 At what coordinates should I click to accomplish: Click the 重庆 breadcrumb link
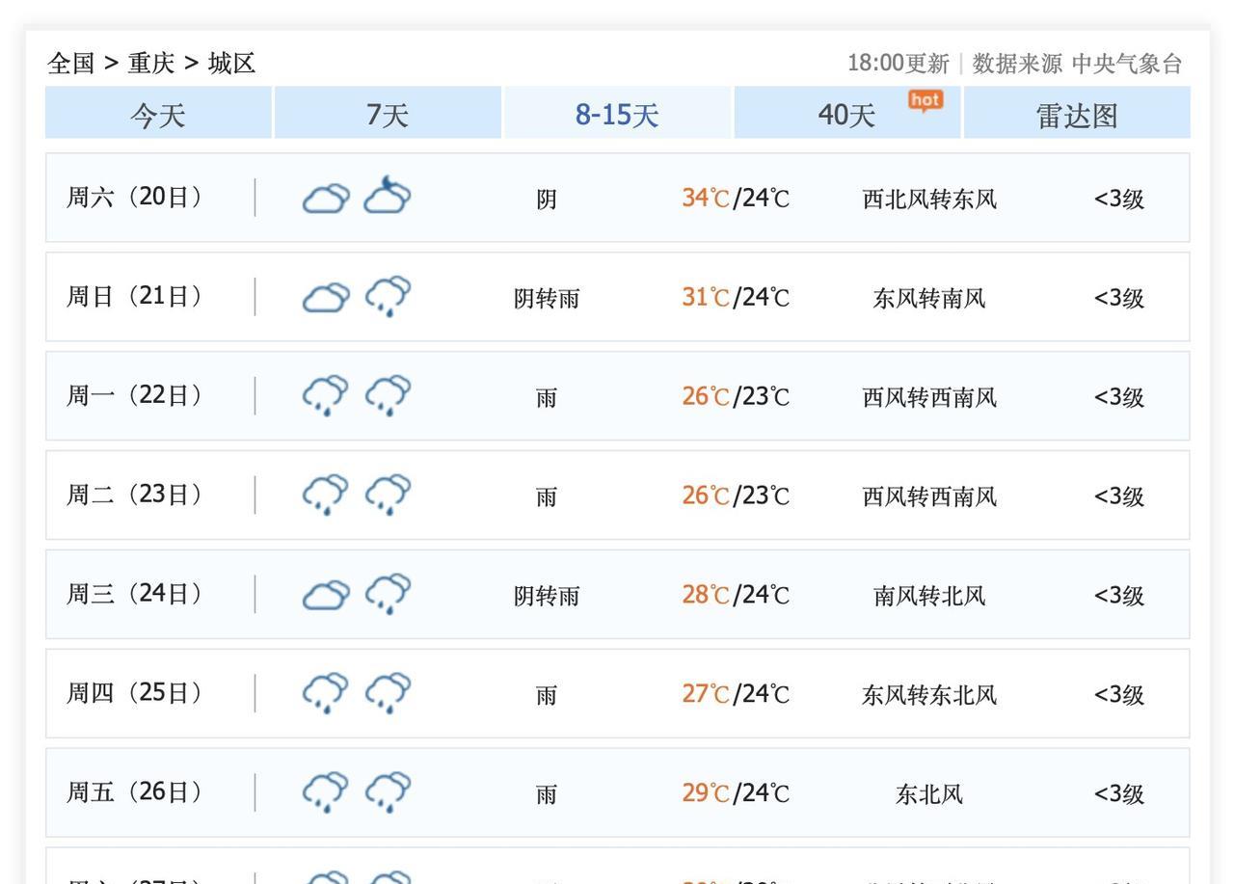coord(151,64)
